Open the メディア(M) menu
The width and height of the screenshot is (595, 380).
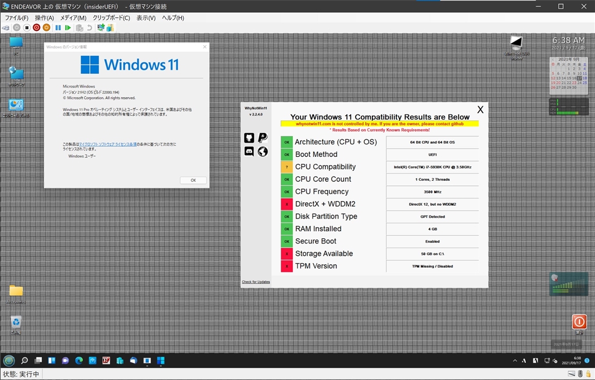pyautogui.click(x=73, y=18)
